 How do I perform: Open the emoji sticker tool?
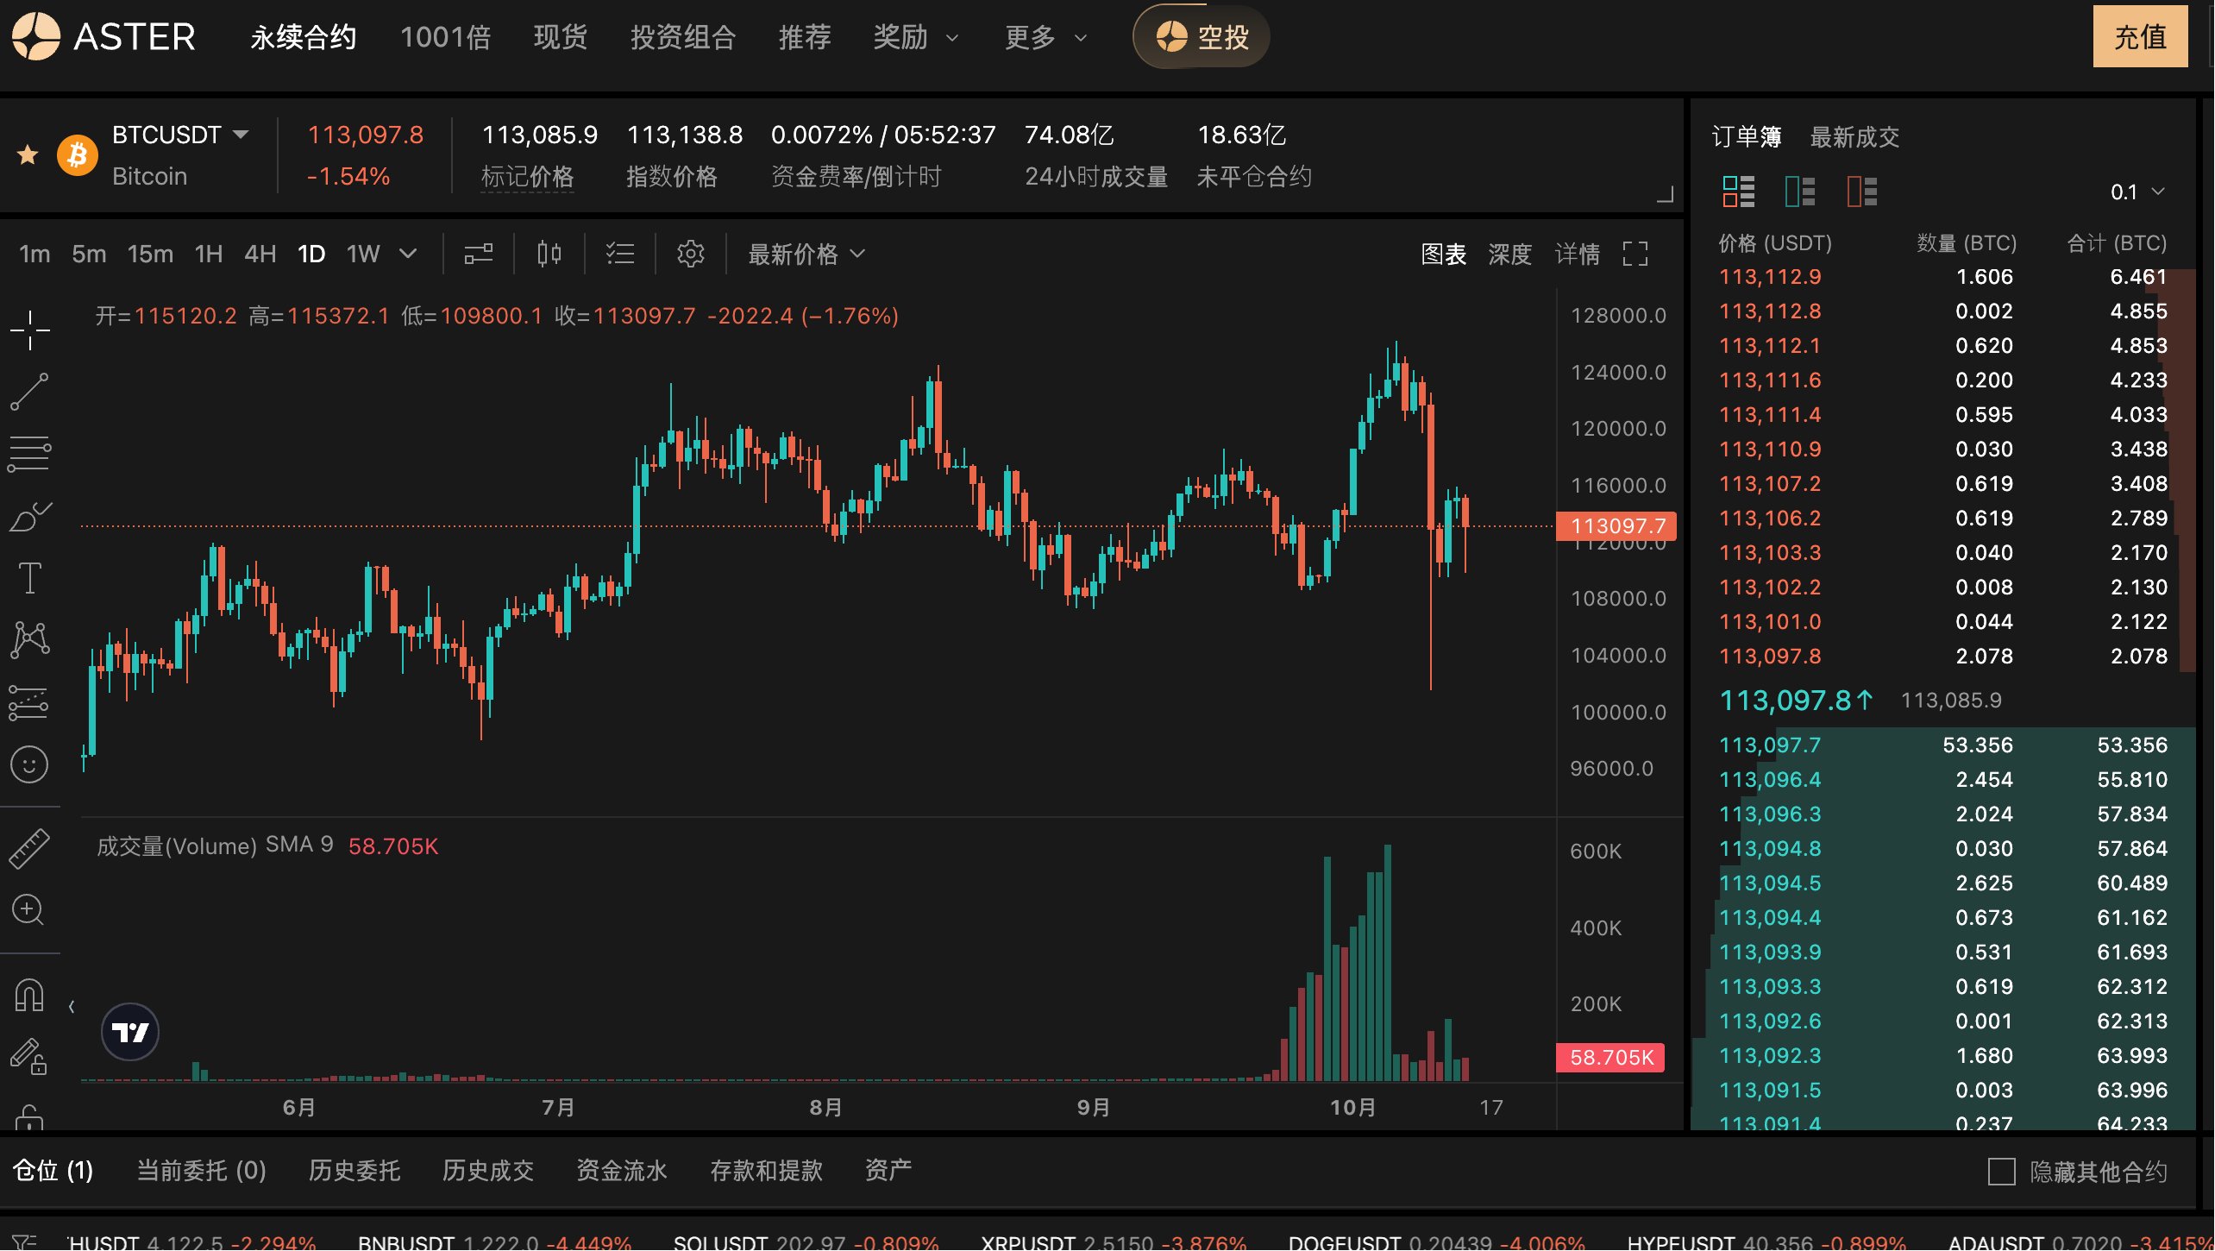click(29, 764)
